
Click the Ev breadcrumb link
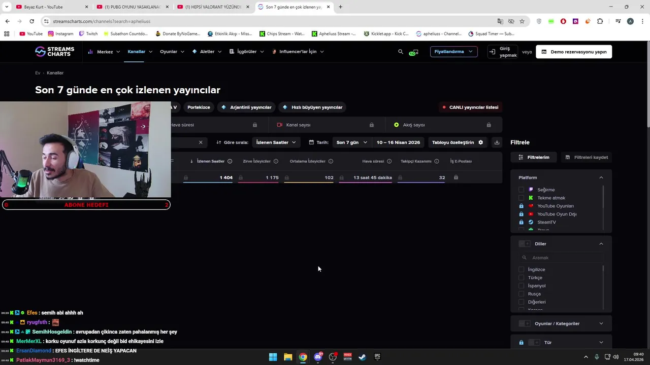tap(38, 73)
